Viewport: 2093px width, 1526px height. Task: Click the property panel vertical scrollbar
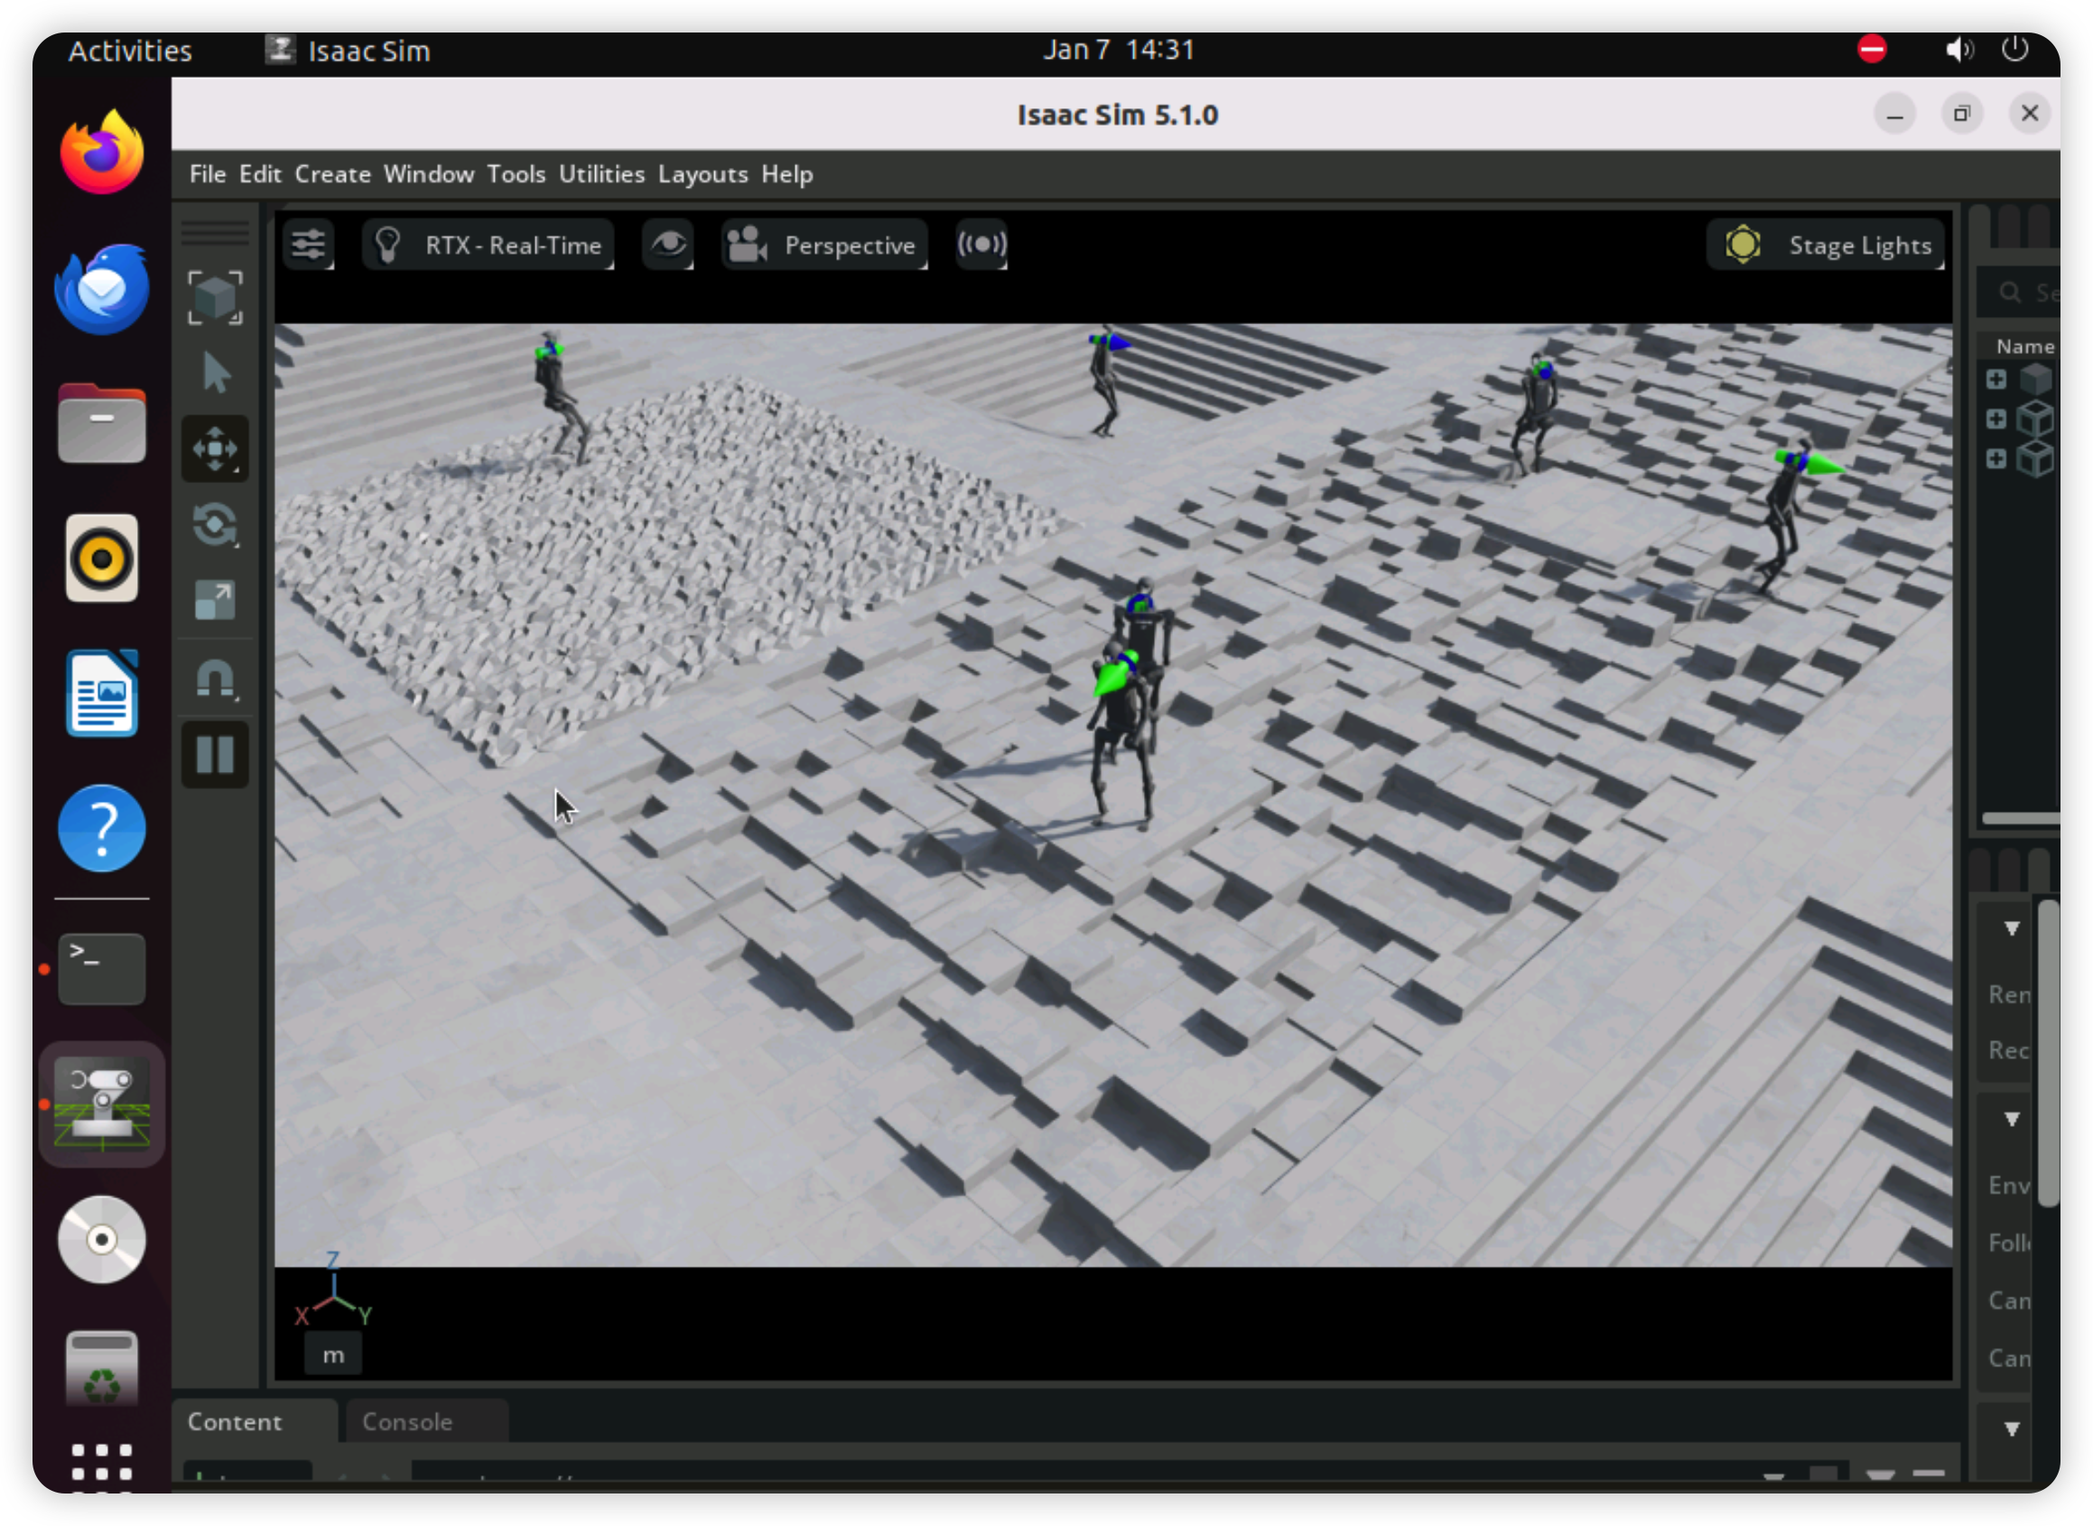(x=2048, y=1053)
